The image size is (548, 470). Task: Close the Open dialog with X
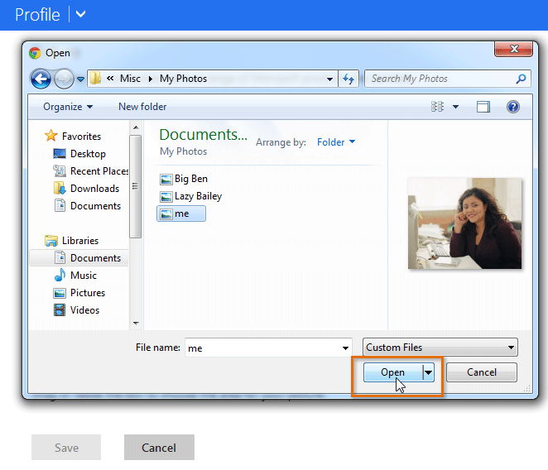click(514, 50)
